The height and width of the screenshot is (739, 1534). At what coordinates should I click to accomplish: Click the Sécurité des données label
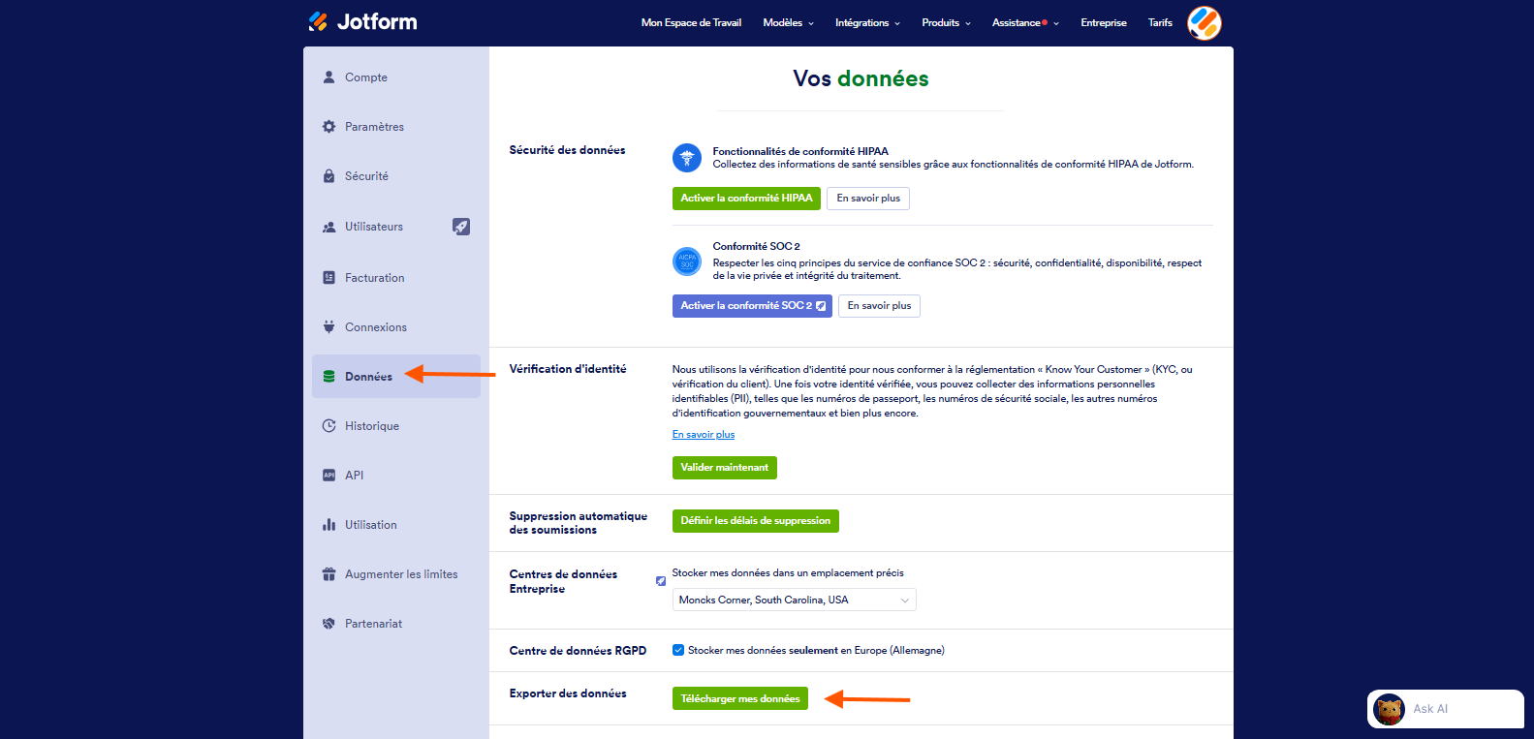point(567,150)
